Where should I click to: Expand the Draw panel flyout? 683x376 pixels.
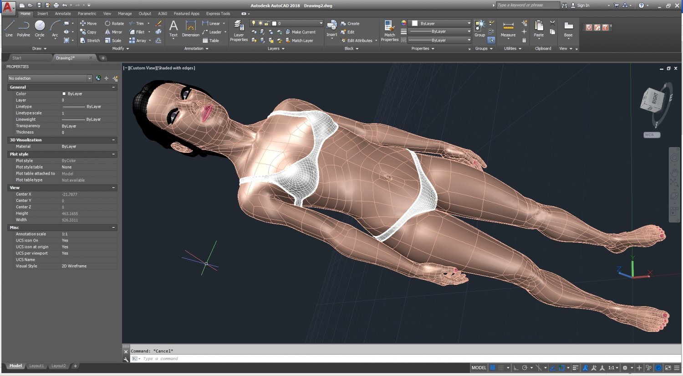pyautogui.click(x=39, y=48)
